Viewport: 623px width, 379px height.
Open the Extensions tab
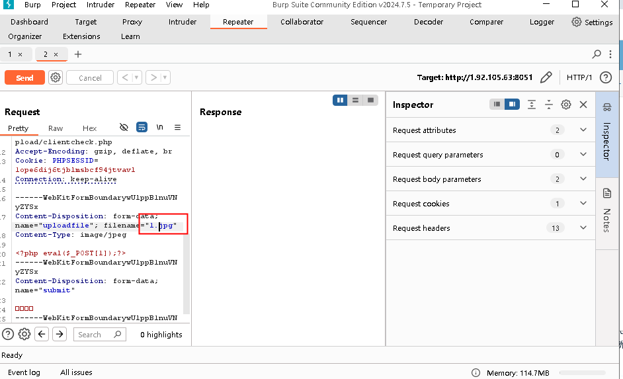pyautogui.click(x=81, y=36)
